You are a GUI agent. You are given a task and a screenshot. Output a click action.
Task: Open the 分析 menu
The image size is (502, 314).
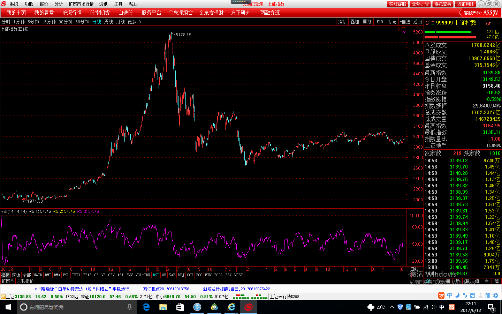click(x=59, y=4)
